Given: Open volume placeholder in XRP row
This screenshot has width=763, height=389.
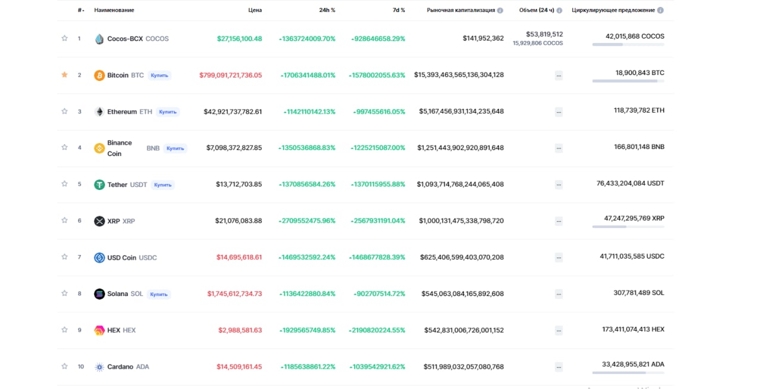Looking at the screenshot, I should [x=559, y=221].
